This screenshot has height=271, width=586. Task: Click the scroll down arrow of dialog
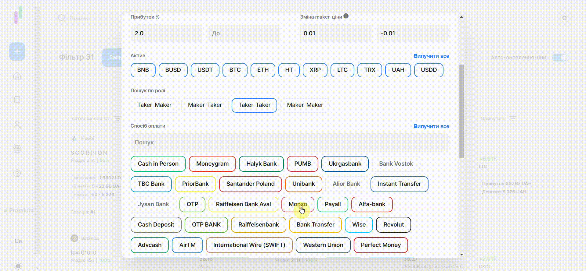pos(461,255)
